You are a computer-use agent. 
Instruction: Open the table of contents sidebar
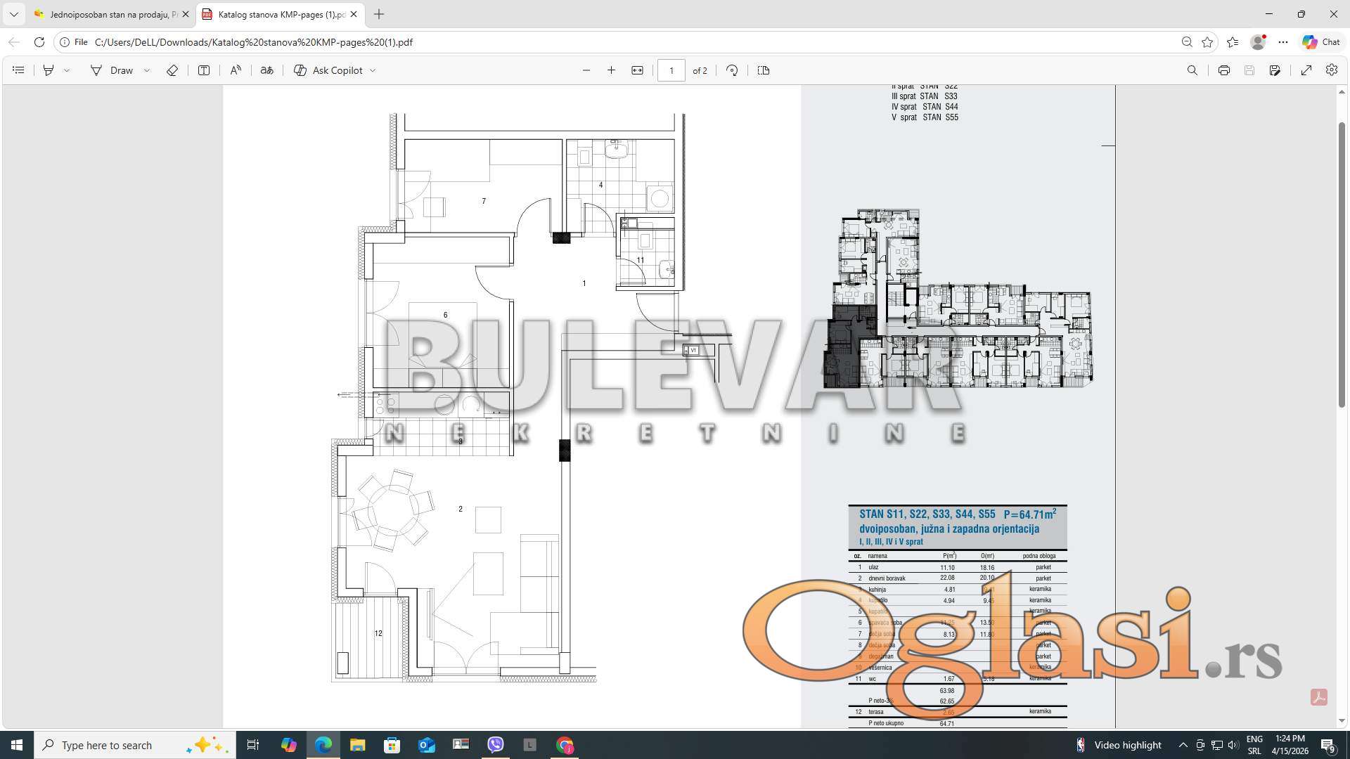tap(18, 70)
